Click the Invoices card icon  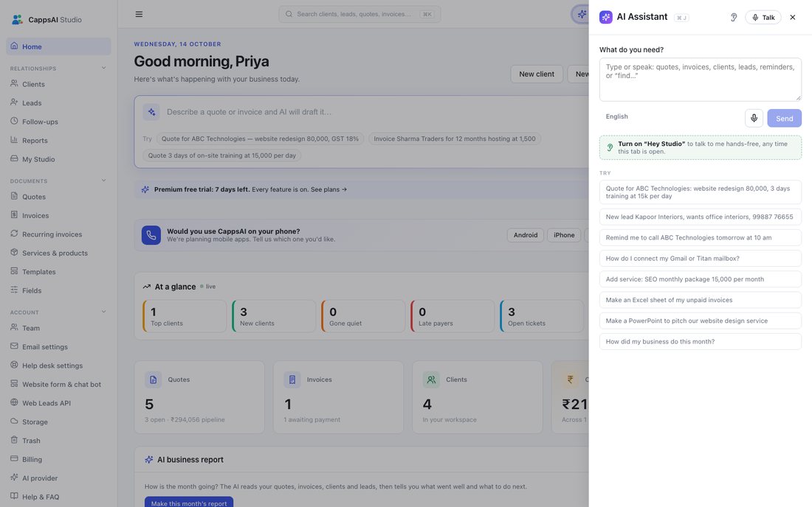coord(292,380)
